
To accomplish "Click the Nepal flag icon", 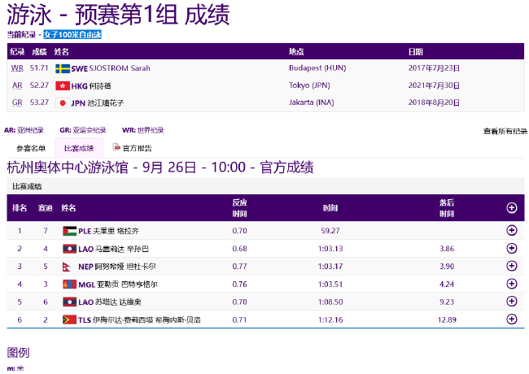I will point(68,266).
